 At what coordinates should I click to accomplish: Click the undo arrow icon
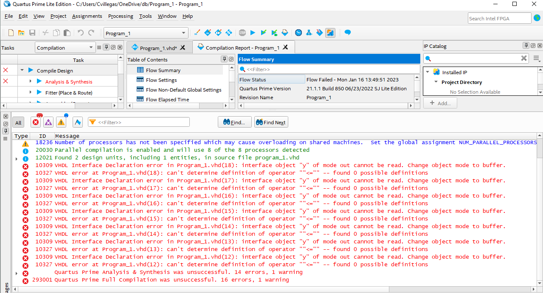click(x=80, y=33)
